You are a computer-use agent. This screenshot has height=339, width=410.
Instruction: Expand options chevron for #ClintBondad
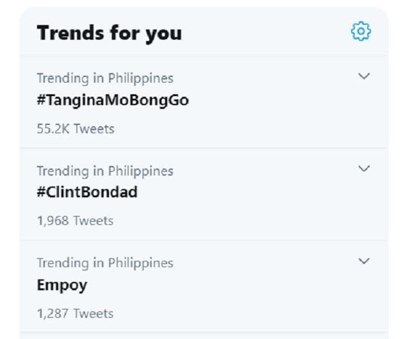point(364,169)
